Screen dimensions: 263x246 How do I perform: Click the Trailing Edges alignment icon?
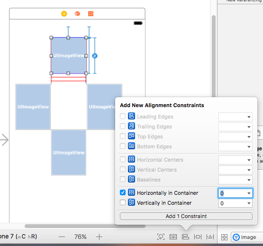132,126
